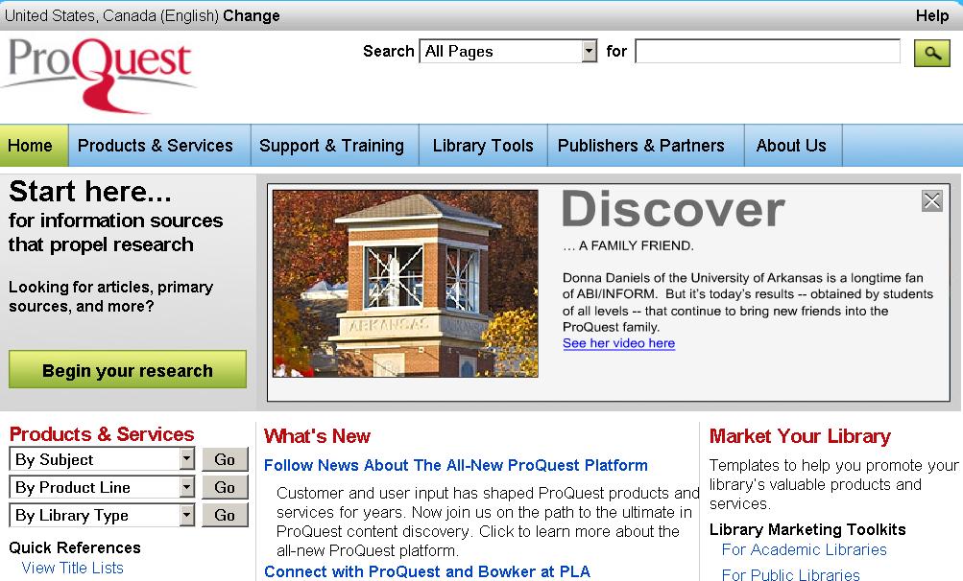Image resolution: width=963 pixels, height=581 pixels.
Task: Click the red Products & Services heading
Action: (102, 433)
